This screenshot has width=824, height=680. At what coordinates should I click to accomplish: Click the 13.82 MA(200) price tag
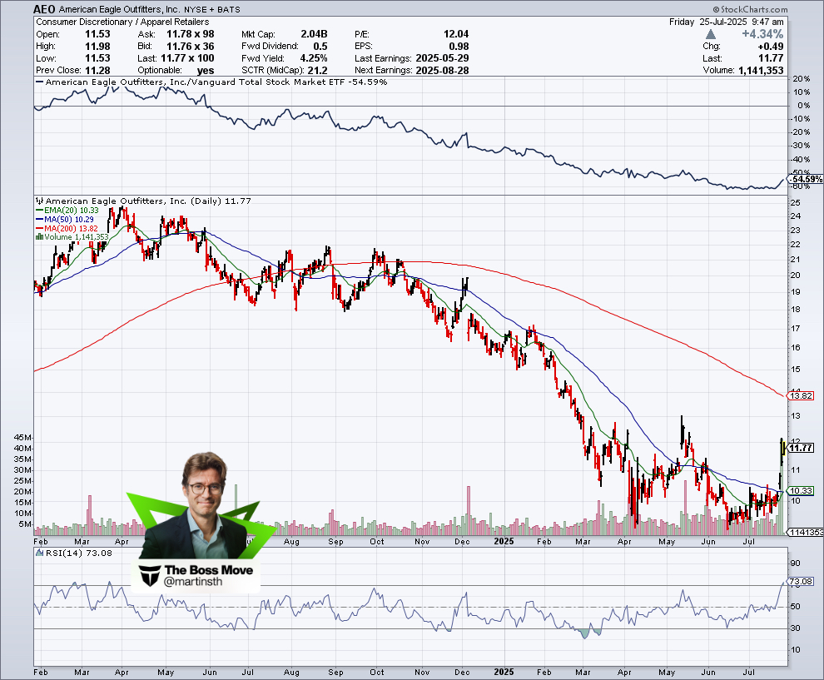point(802,395)
